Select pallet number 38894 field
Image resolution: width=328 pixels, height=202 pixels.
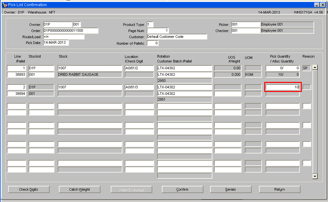pos(17,94)
